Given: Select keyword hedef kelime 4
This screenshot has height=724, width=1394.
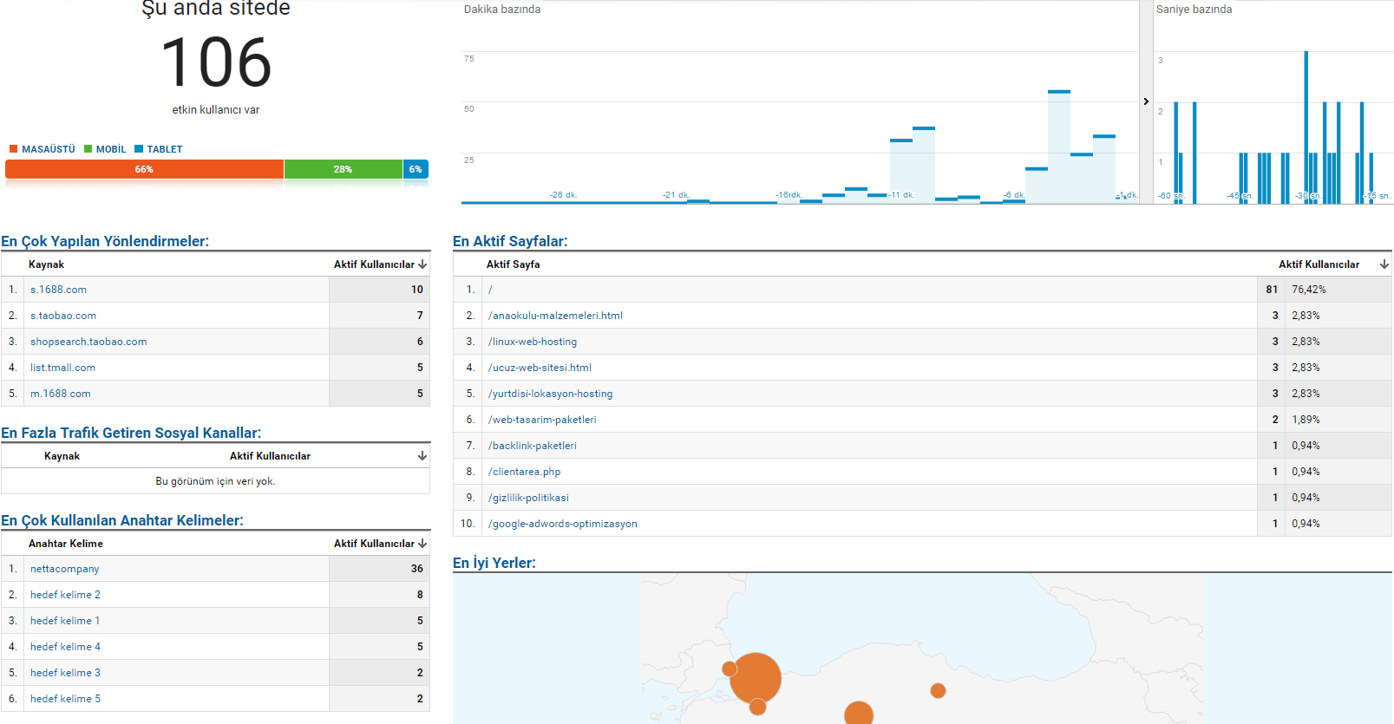Looking at the screenshot, I should click(65, 647).
